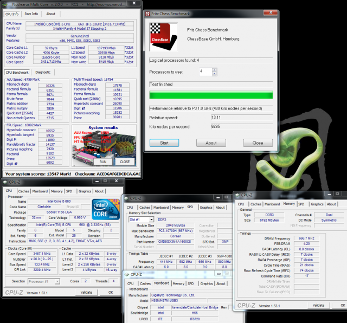Click the Relative speed value 13.11
Image resolution: width=347 pixels, height=323 pixels.
[x=242, y=118]
